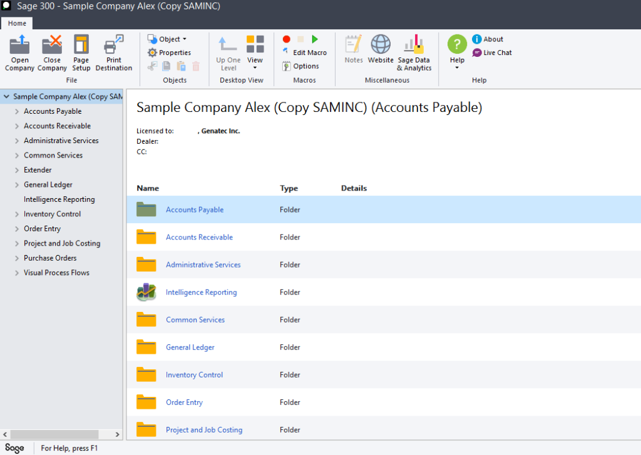Select the Home ribbon tab
This screenshot has height=455, width=641.
(x=17, y=23)
